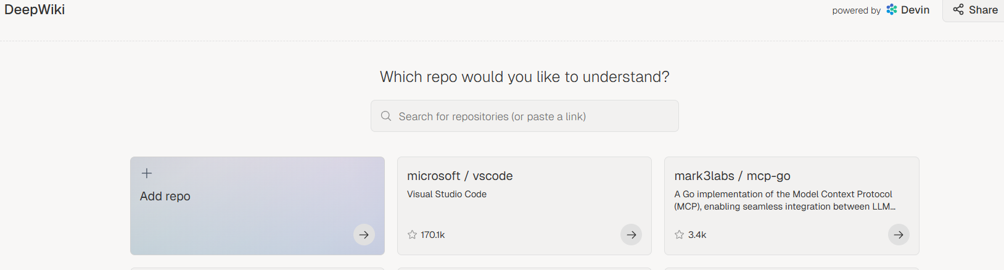Viewport: 1004px width, 270px height.
Task: Go to vscode via its arrow button
Action: point(631,234)
